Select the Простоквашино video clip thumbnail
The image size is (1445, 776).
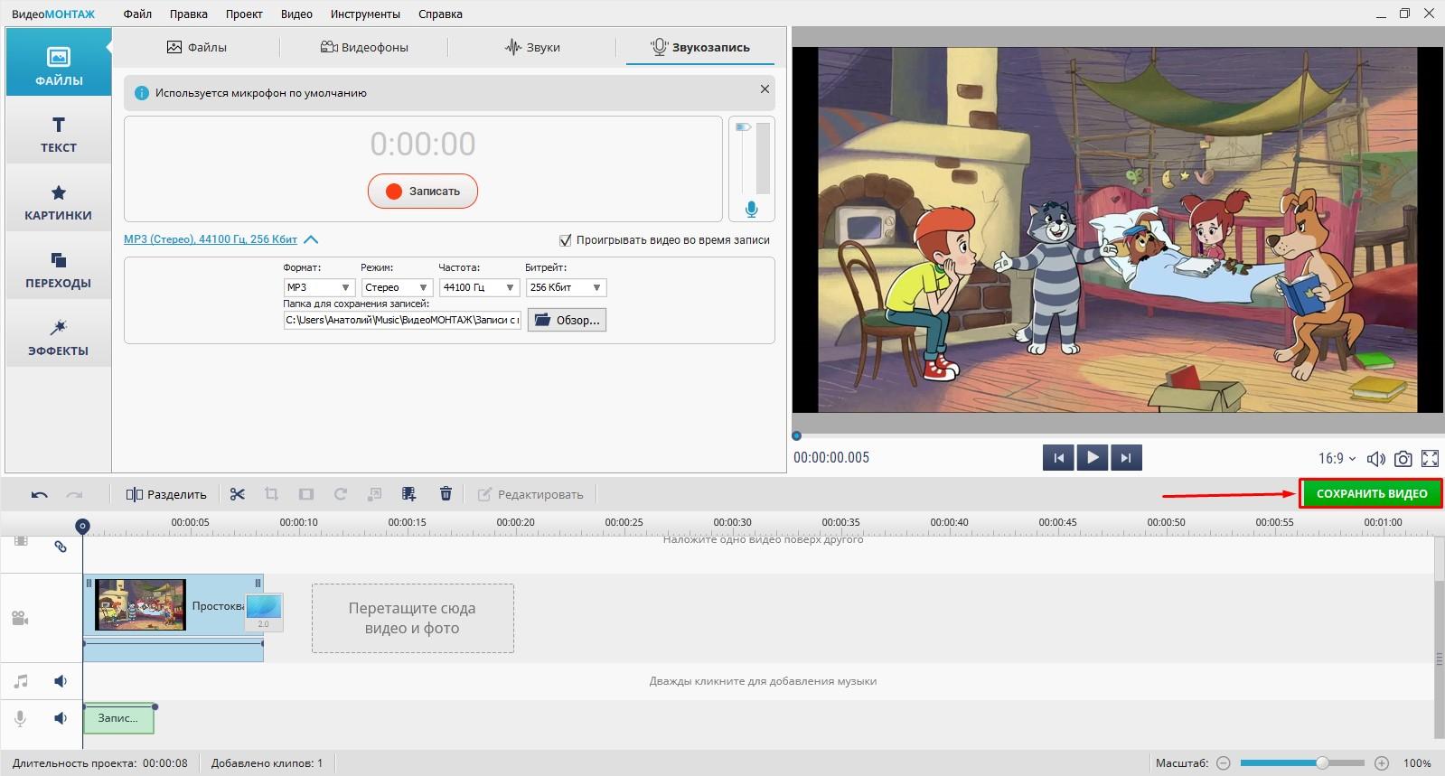[x=140, y=604]
